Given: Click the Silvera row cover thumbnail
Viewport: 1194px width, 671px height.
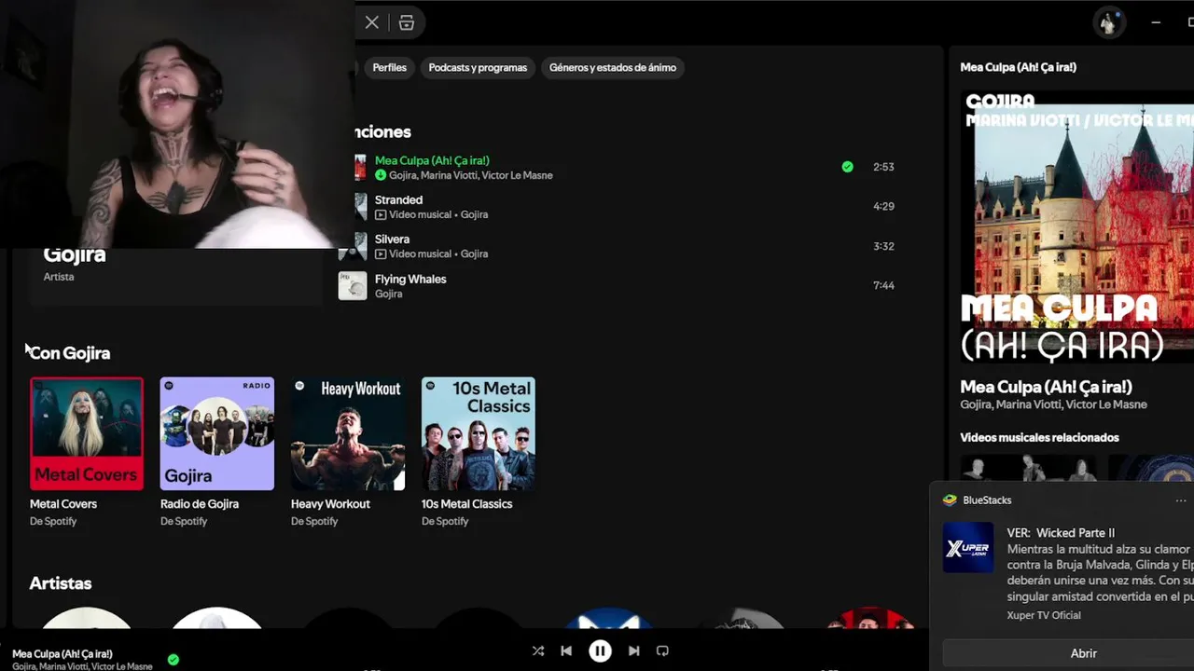Looking at the screenshot, I should [353, 246].
